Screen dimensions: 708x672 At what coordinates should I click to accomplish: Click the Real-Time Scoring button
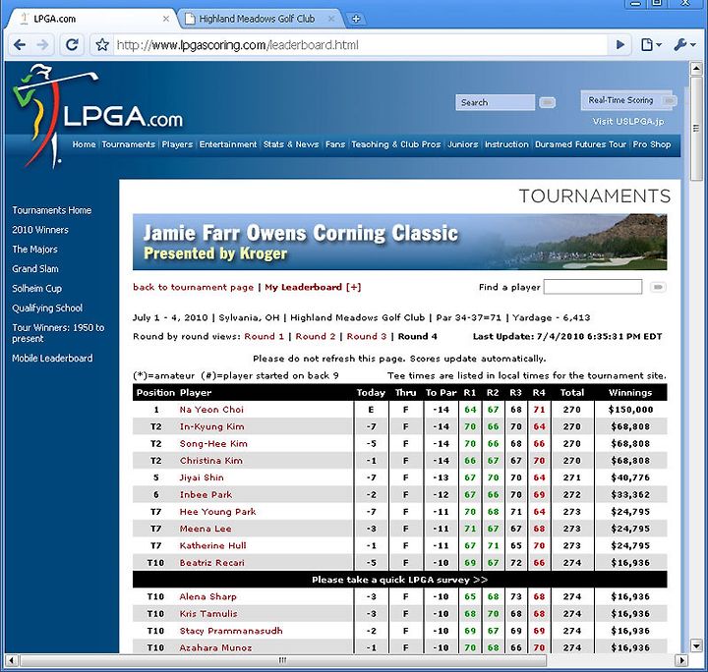tap(628, 100)
